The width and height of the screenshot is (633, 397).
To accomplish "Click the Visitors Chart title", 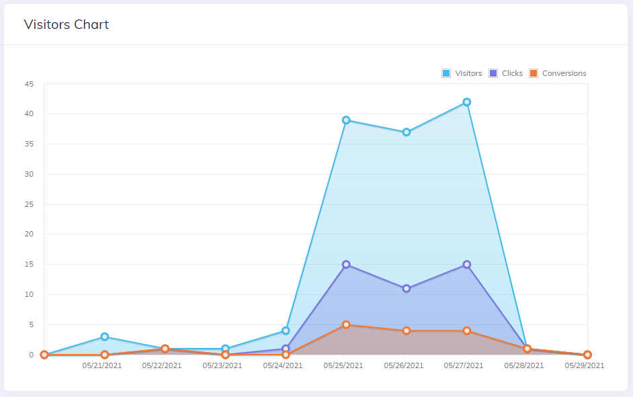I will (66, 24).
